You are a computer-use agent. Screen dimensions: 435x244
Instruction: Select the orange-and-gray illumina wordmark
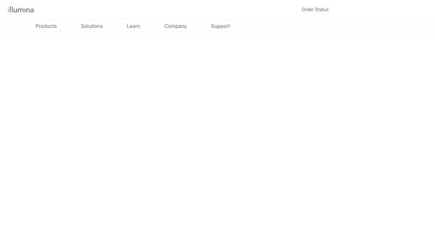coord(21,10)
